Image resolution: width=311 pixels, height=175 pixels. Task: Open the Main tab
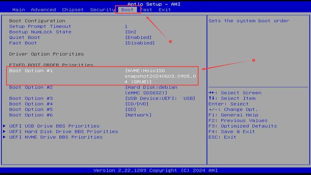(x=18, y=10)
